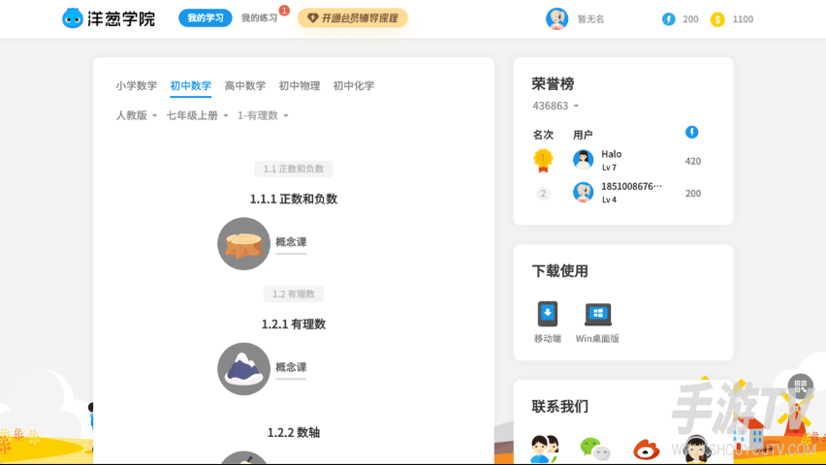
Task: Click 概念课 under 1.1.1 正数和负数
Action: point(291,242)
